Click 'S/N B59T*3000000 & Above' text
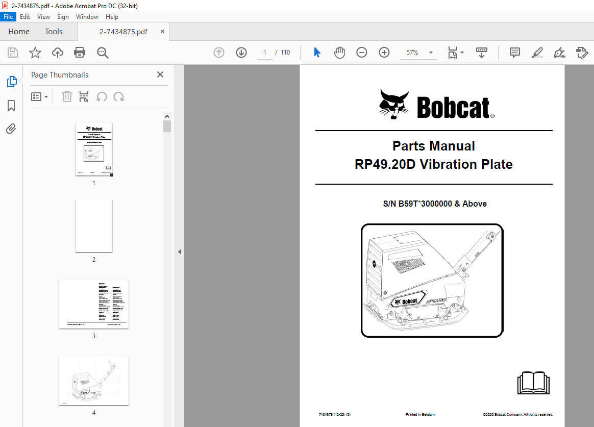This screenshot has height=427, width=594. pos(434,204)
